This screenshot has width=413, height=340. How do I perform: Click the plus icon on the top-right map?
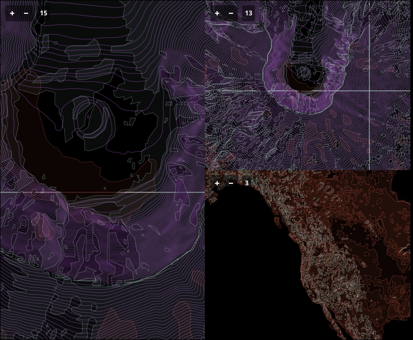217,13
